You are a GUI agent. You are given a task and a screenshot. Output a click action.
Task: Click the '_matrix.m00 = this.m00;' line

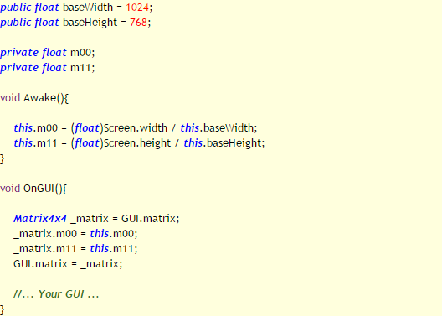[x=75, y=234]
